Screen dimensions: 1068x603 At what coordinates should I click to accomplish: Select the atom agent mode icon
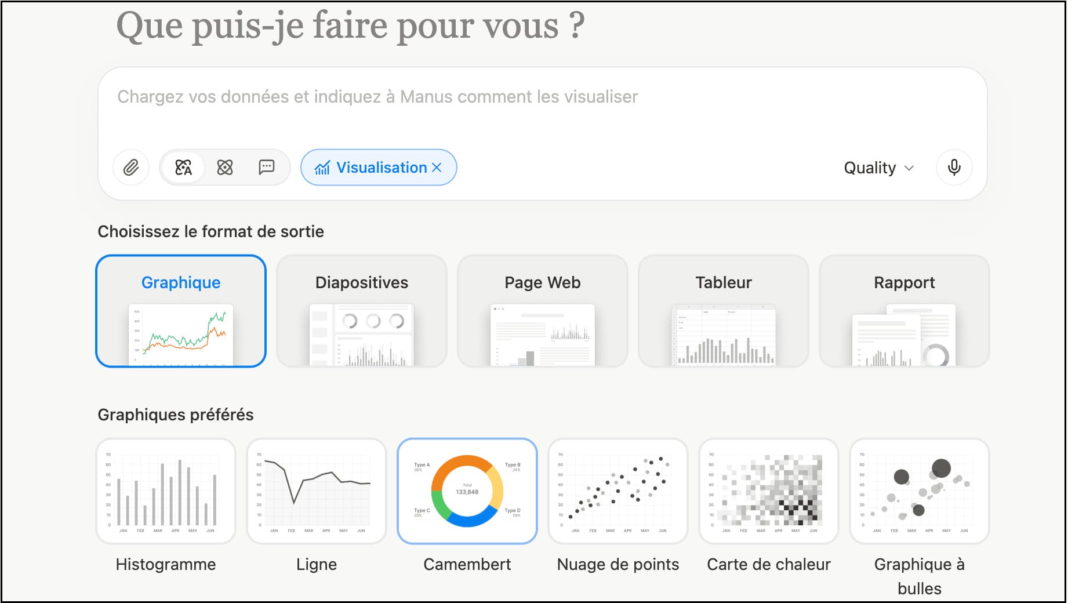click(x=225, y=168)
